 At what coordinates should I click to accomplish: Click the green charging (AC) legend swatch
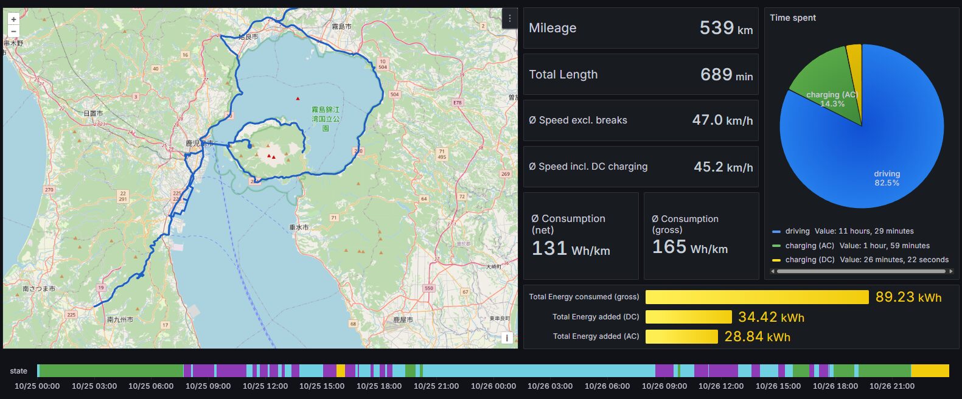click(x=776, y=246)
